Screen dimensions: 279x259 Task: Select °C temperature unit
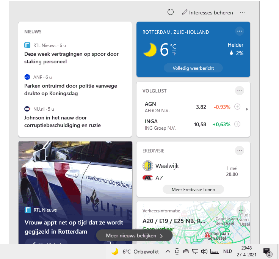coord(173,46)
